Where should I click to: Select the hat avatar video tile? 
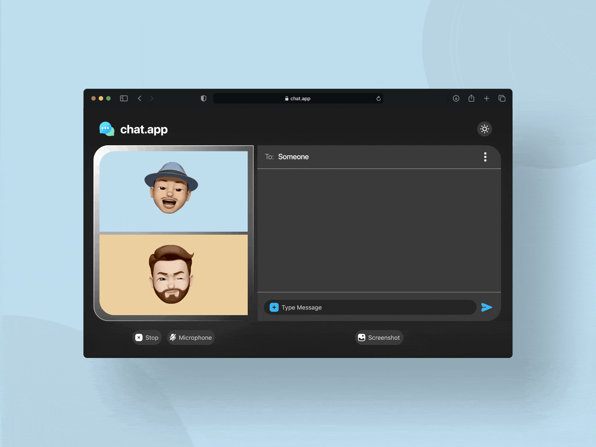click(x=174, y=191)
